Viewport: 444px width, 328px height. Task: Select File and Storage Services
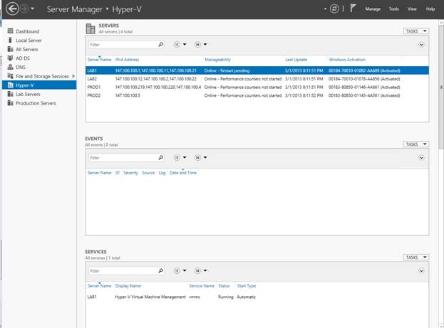click(42, 76)
